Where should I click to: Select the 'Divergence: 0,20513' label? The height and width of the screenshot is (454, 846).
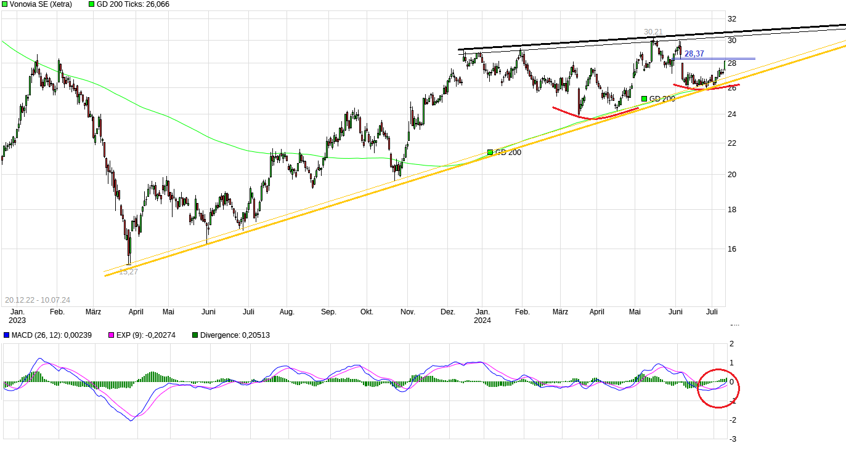pos(235,335)
